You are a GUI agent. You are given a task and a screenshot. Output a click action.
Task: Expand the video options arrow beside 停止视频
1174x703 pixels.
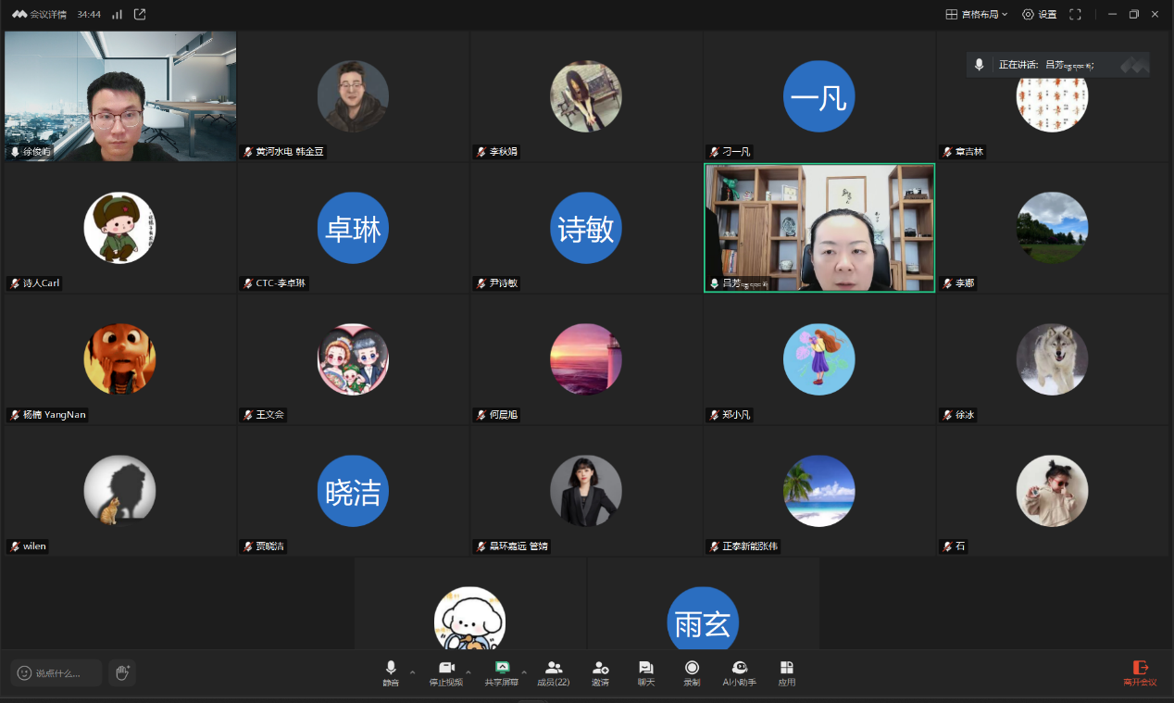(468, 672)
